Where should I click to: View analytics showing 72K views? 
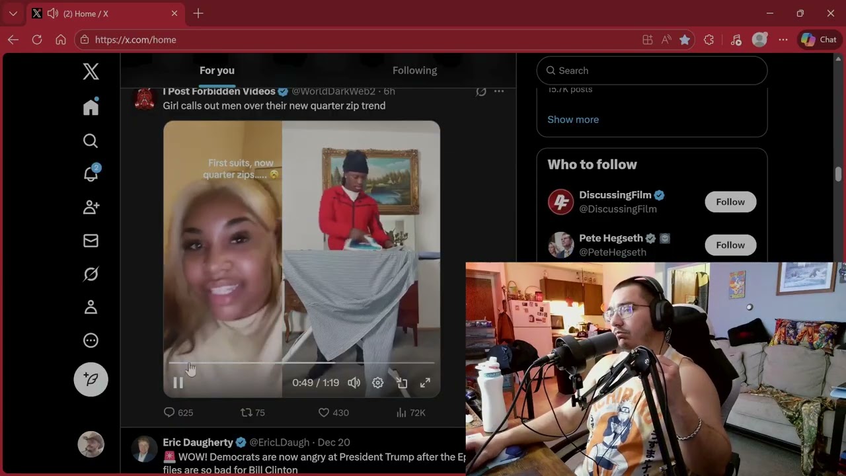pyautogui.click(x=410, y=413)
